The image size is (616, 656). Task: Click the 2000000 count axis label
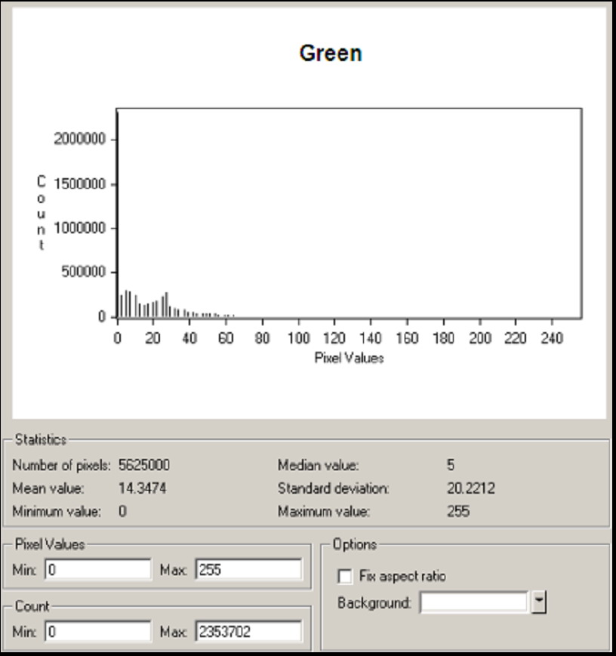[x=79, y=139]
